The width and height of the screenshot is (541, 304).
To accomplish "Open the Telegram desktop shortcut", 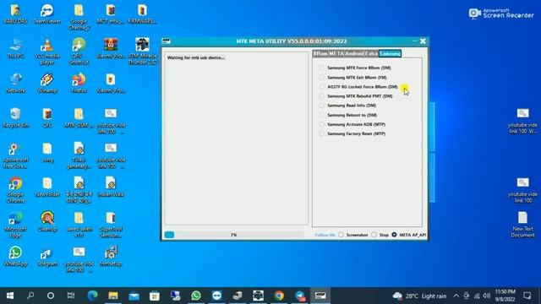I will pyautogui.click(x=47, y=256).
